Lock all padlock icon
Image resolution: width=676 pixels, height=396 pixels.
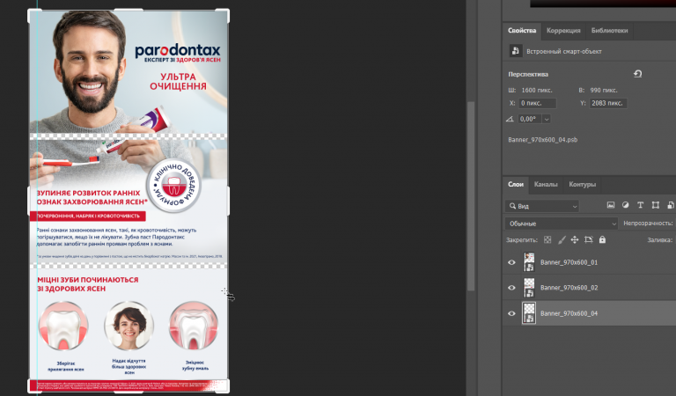coord(602,239)
